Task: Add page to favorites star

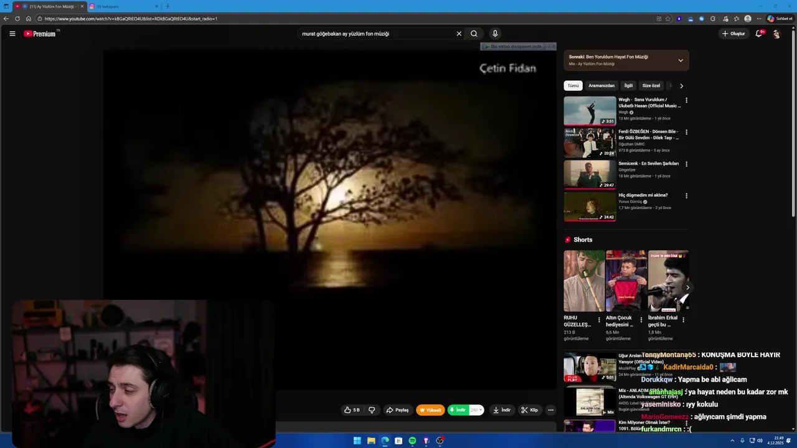Action: pos(668,19)
